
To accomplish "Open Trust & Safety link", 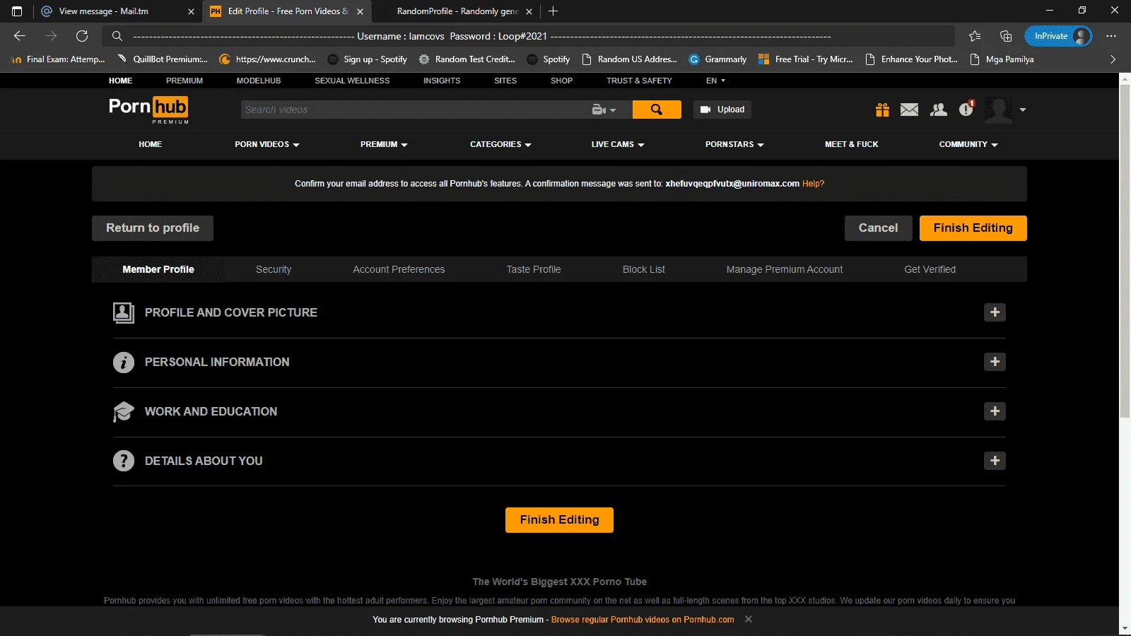I will pos(639,81).
